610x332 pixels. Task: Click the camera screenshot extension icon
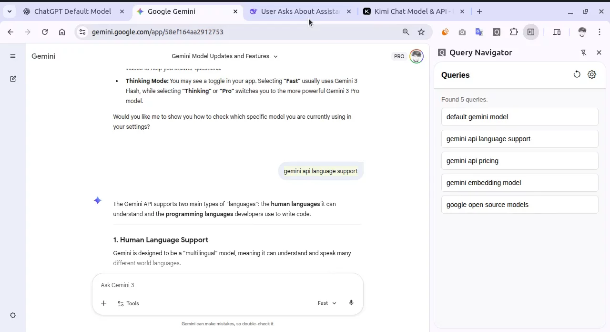[x=462, y=32]
